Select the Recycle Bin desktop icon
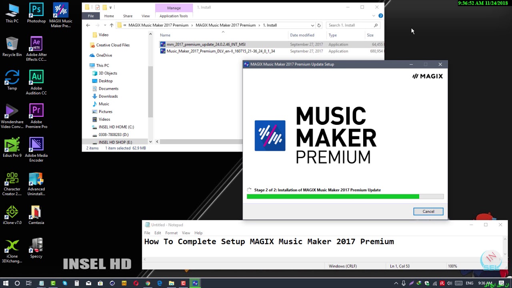 tap(12, 47)
